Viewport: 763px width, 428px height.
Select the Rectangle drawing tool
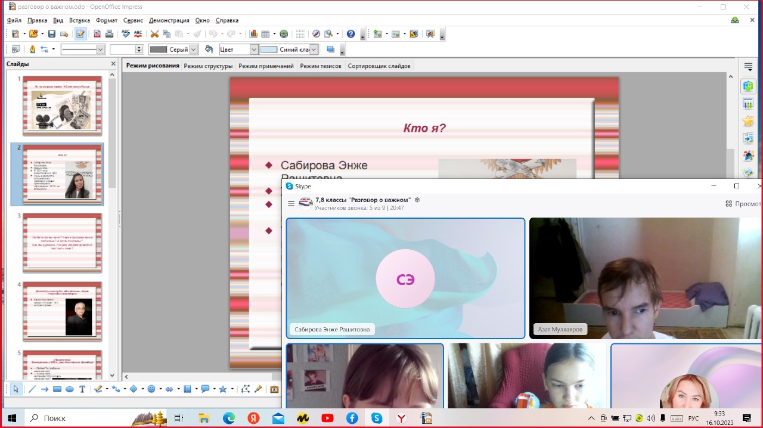[57, 389]
